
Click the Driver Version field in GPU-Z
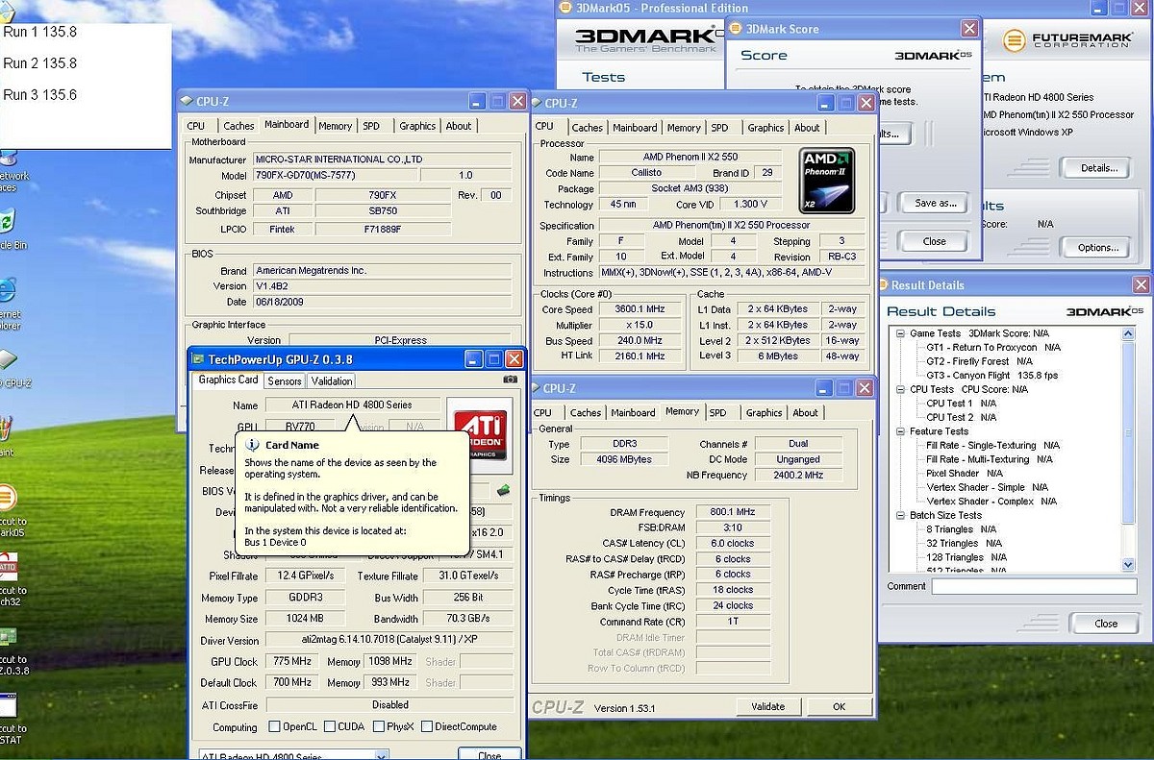pos(388,641)
